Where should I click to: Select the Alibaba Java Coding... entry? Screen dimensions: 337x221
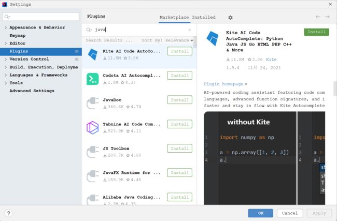click(x=132, y=197)
